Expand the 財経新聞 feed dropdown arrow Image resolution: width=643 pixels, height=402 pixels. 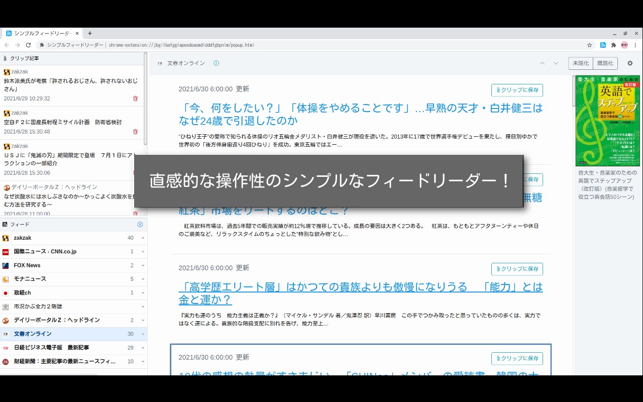pos(143,361)
